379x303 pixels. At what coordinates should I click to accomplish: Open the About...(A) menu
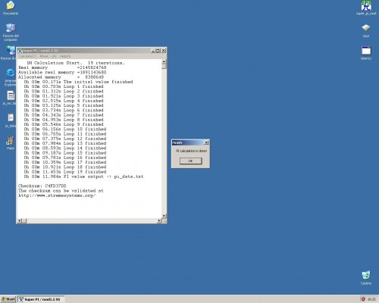coord(48,56)
